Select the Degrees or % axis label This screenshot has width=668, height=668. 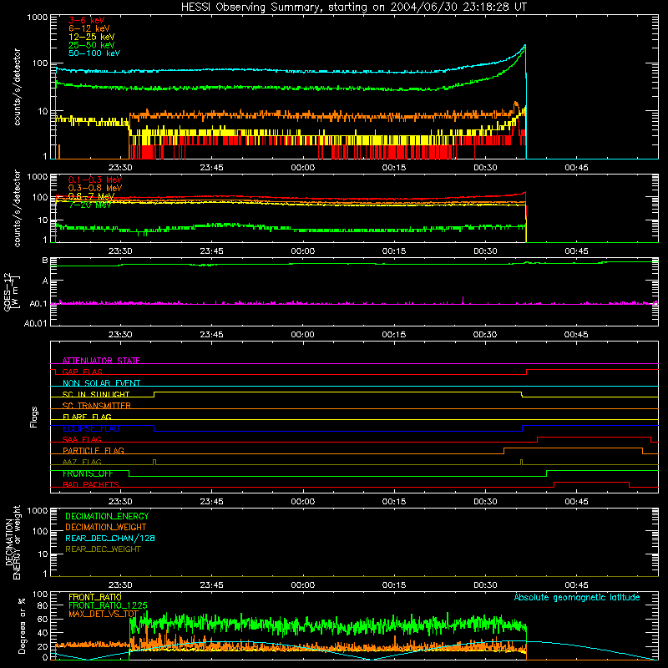tap(22, 625)
